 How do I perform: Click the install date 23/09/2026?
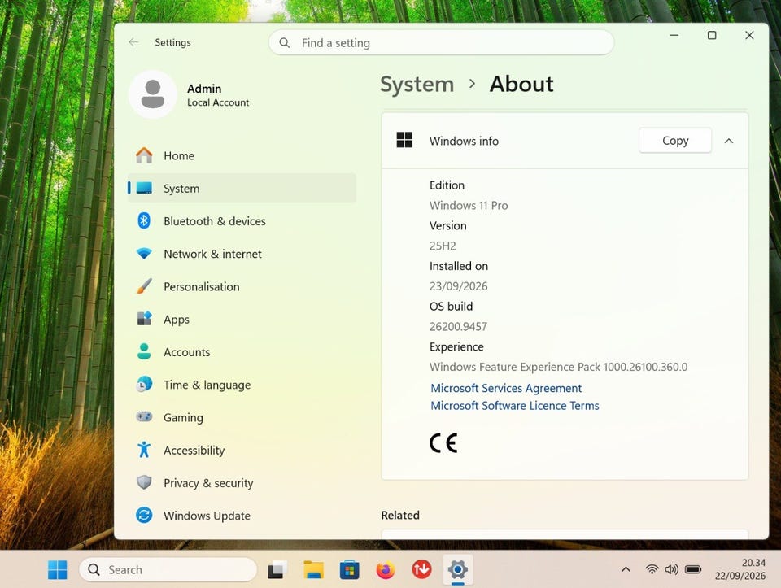tap(458, 285)
